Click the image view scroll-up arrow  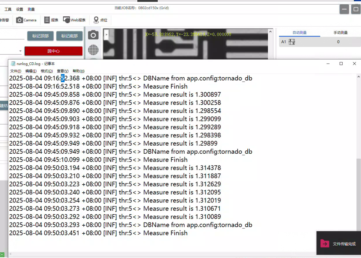(270, 31)
